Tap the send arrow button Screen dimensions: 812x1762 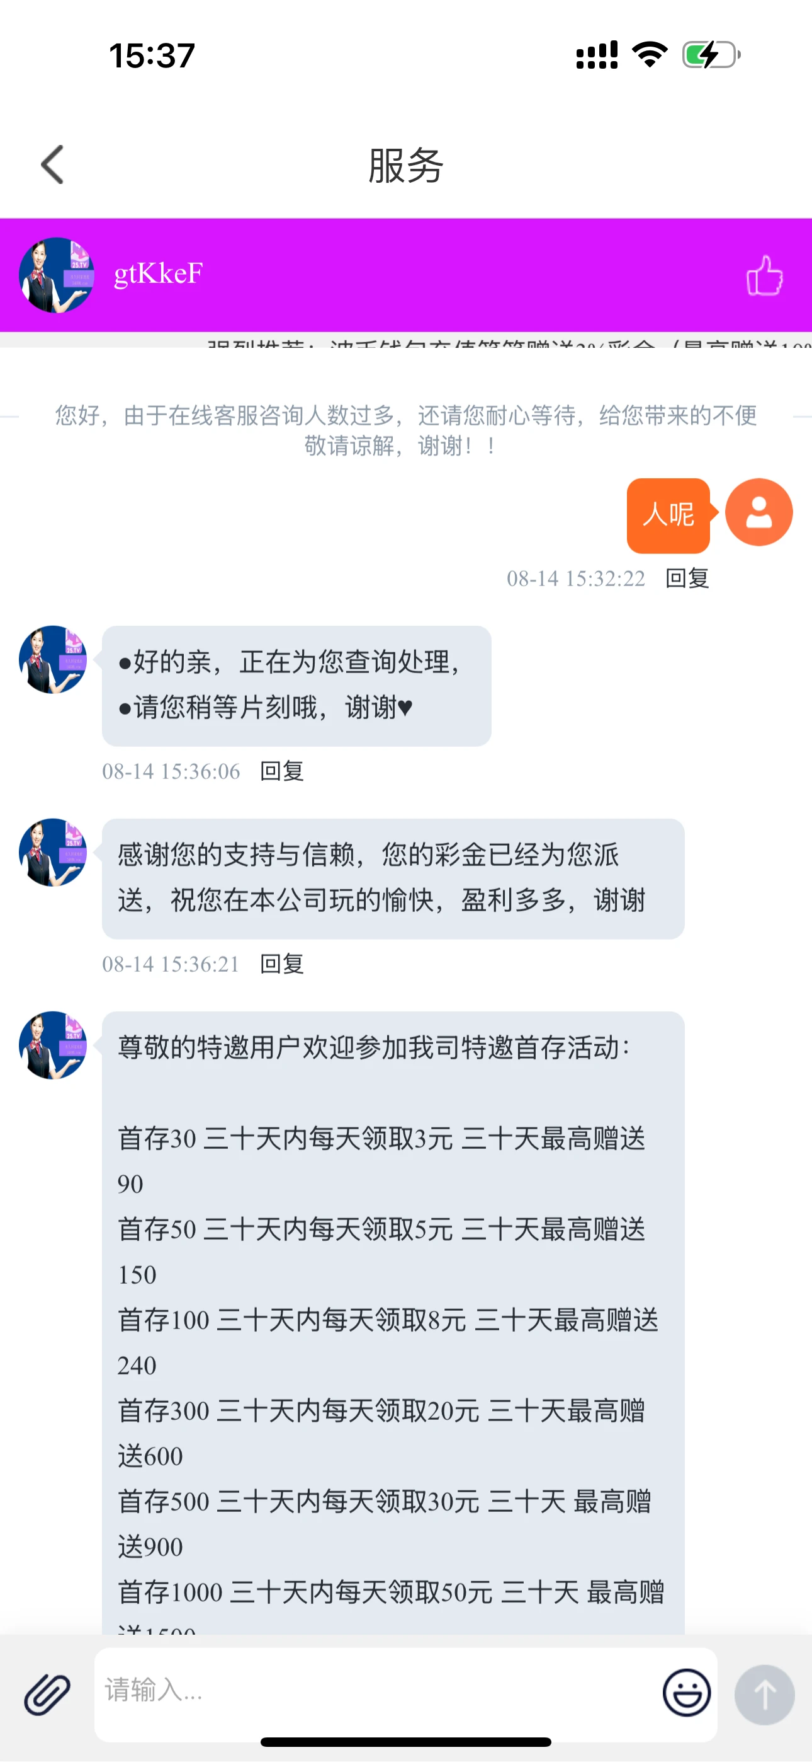pos(764,1695)
